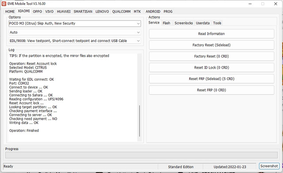283x173 pixels.
Task: Click the Ready status text
Action: 8,166
